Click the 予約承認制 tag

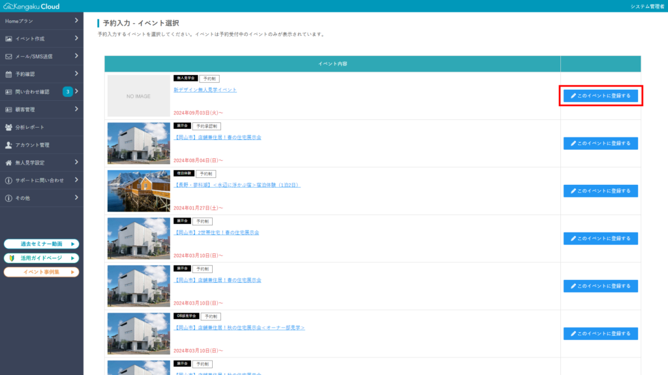pos(207,126)
